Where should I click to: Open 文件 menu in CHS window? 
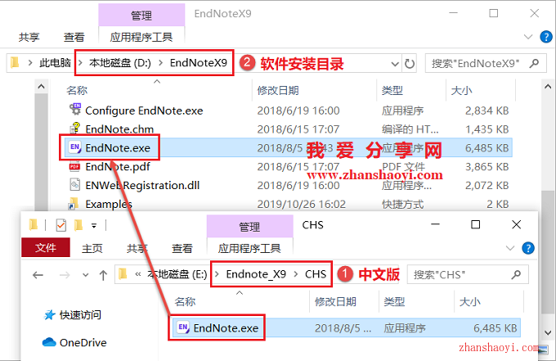click(x=46, y=247)
